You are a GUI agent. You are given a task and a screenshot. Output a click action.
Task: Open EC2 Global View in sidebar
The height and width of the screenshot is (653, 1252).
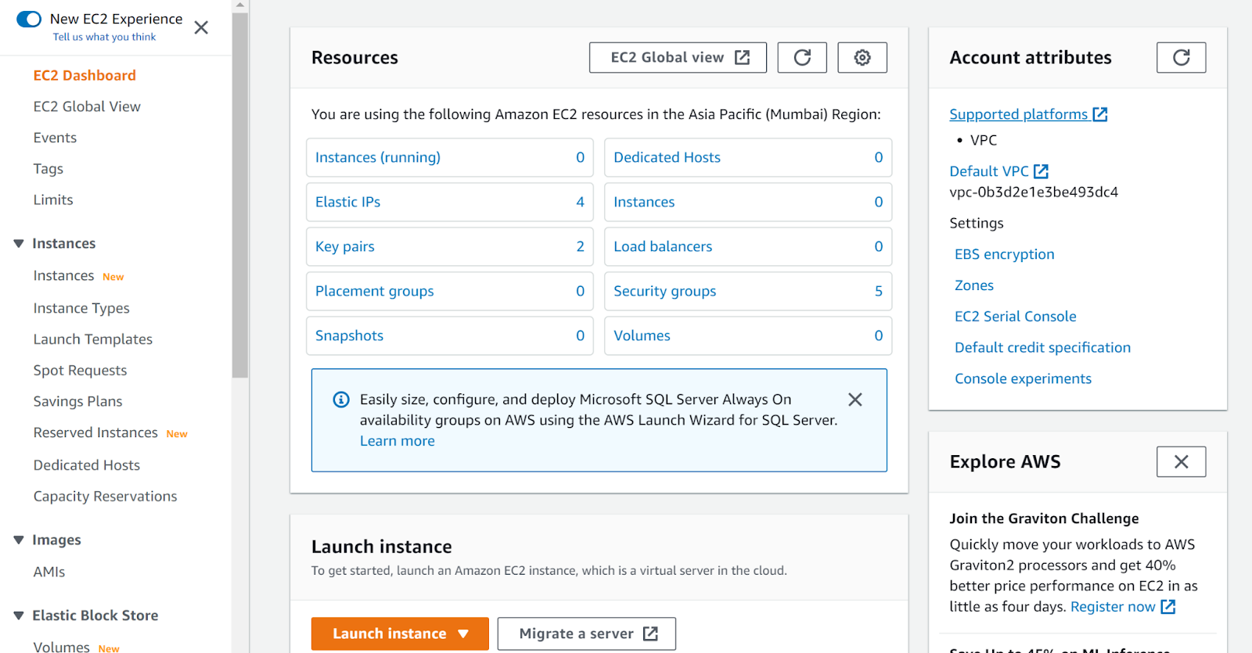tap(87, 106)
